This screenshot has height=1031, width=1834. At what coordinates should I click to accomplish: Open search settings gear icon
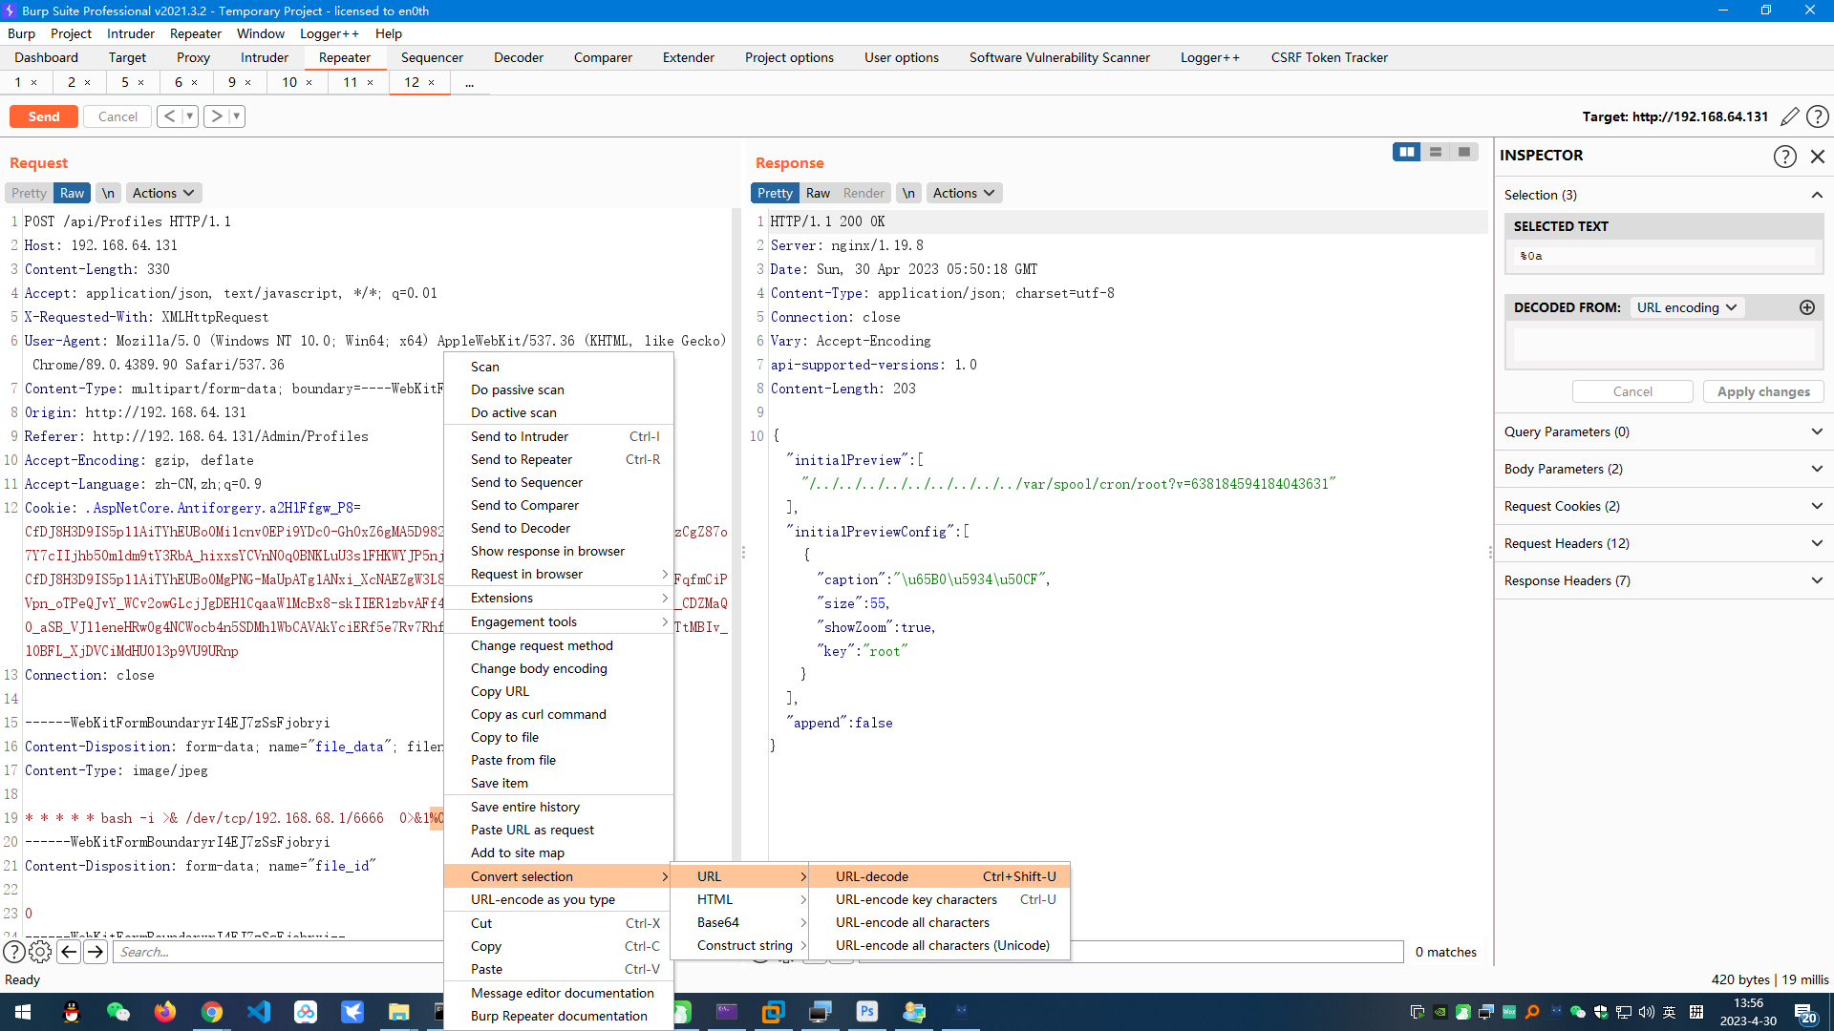[x=40, y=952]
